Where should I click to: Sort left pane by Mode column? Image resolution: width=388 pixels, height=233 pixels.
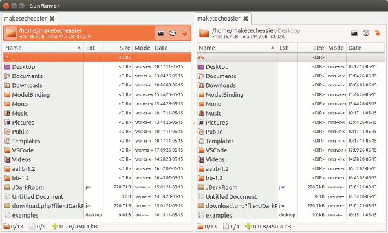pyautogui.click(x=142, y=48)
